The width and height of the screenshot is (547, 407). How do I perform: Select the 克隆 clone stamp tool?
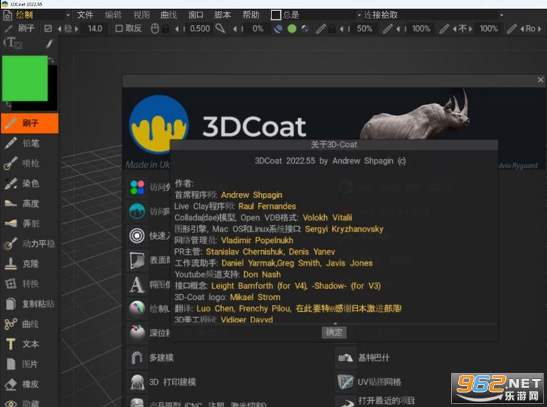click(x=29, y=263)
